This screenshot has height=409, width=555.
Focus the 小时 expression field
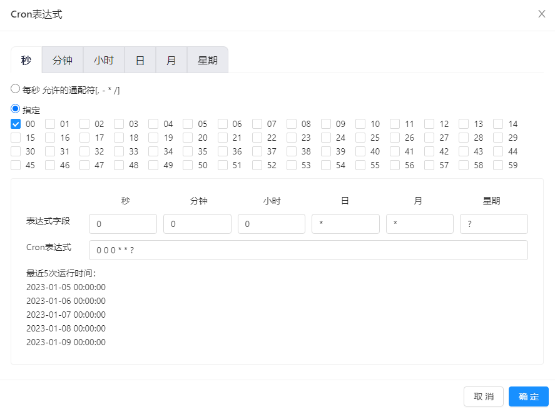pyautogui.click(x=271, y=224)
